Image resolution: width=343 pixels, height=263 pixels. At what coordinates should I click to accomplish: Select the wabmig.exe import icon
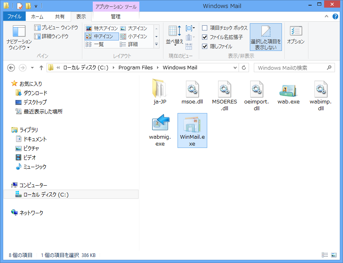tap(160, 123)
